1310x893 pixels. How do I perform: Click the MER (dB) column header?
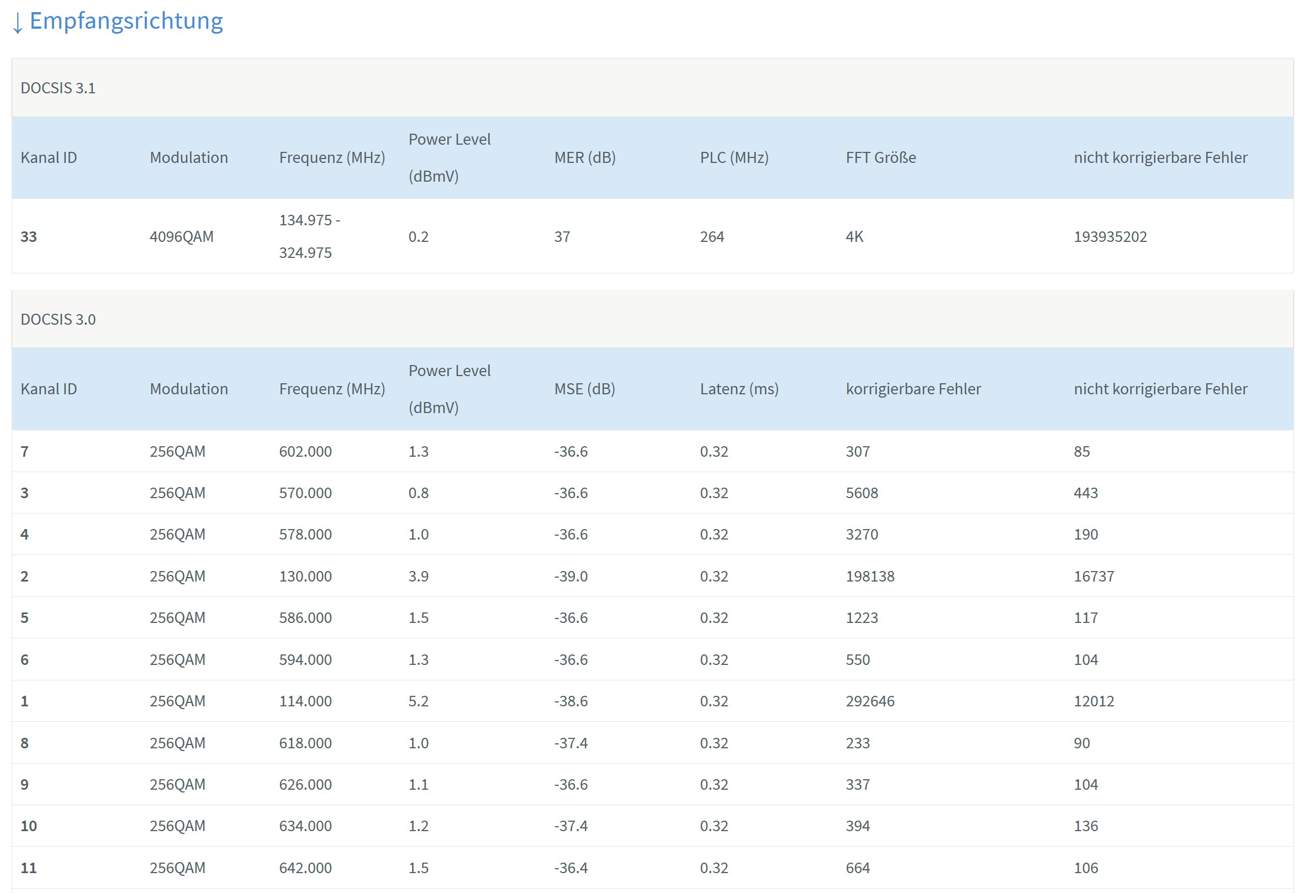click(x=584, y=157)
